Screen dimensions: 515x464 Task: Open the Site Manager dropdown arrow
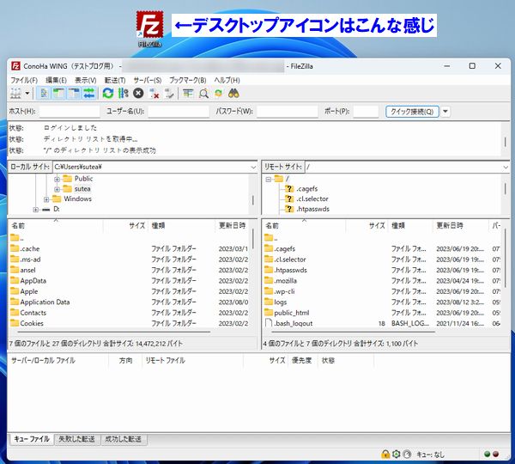[27, 94]
